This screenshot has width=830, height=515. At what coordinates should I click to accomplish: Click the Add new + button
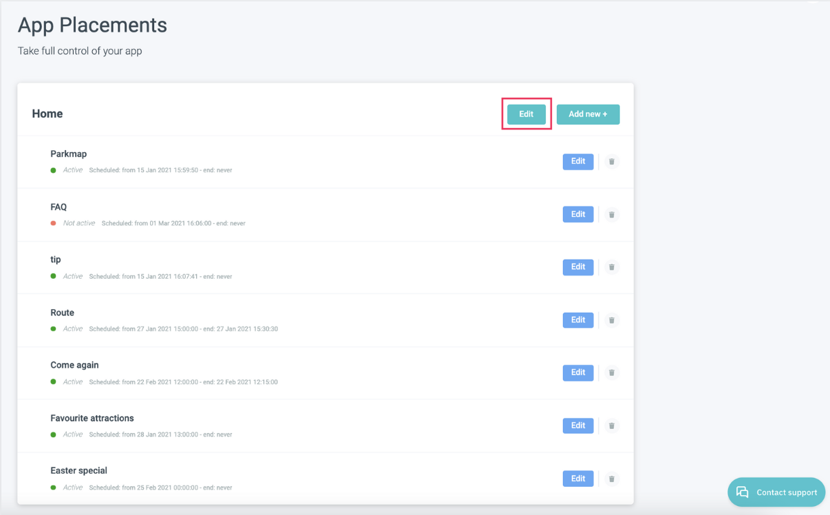pyautogui.click(x=588, y=114)
